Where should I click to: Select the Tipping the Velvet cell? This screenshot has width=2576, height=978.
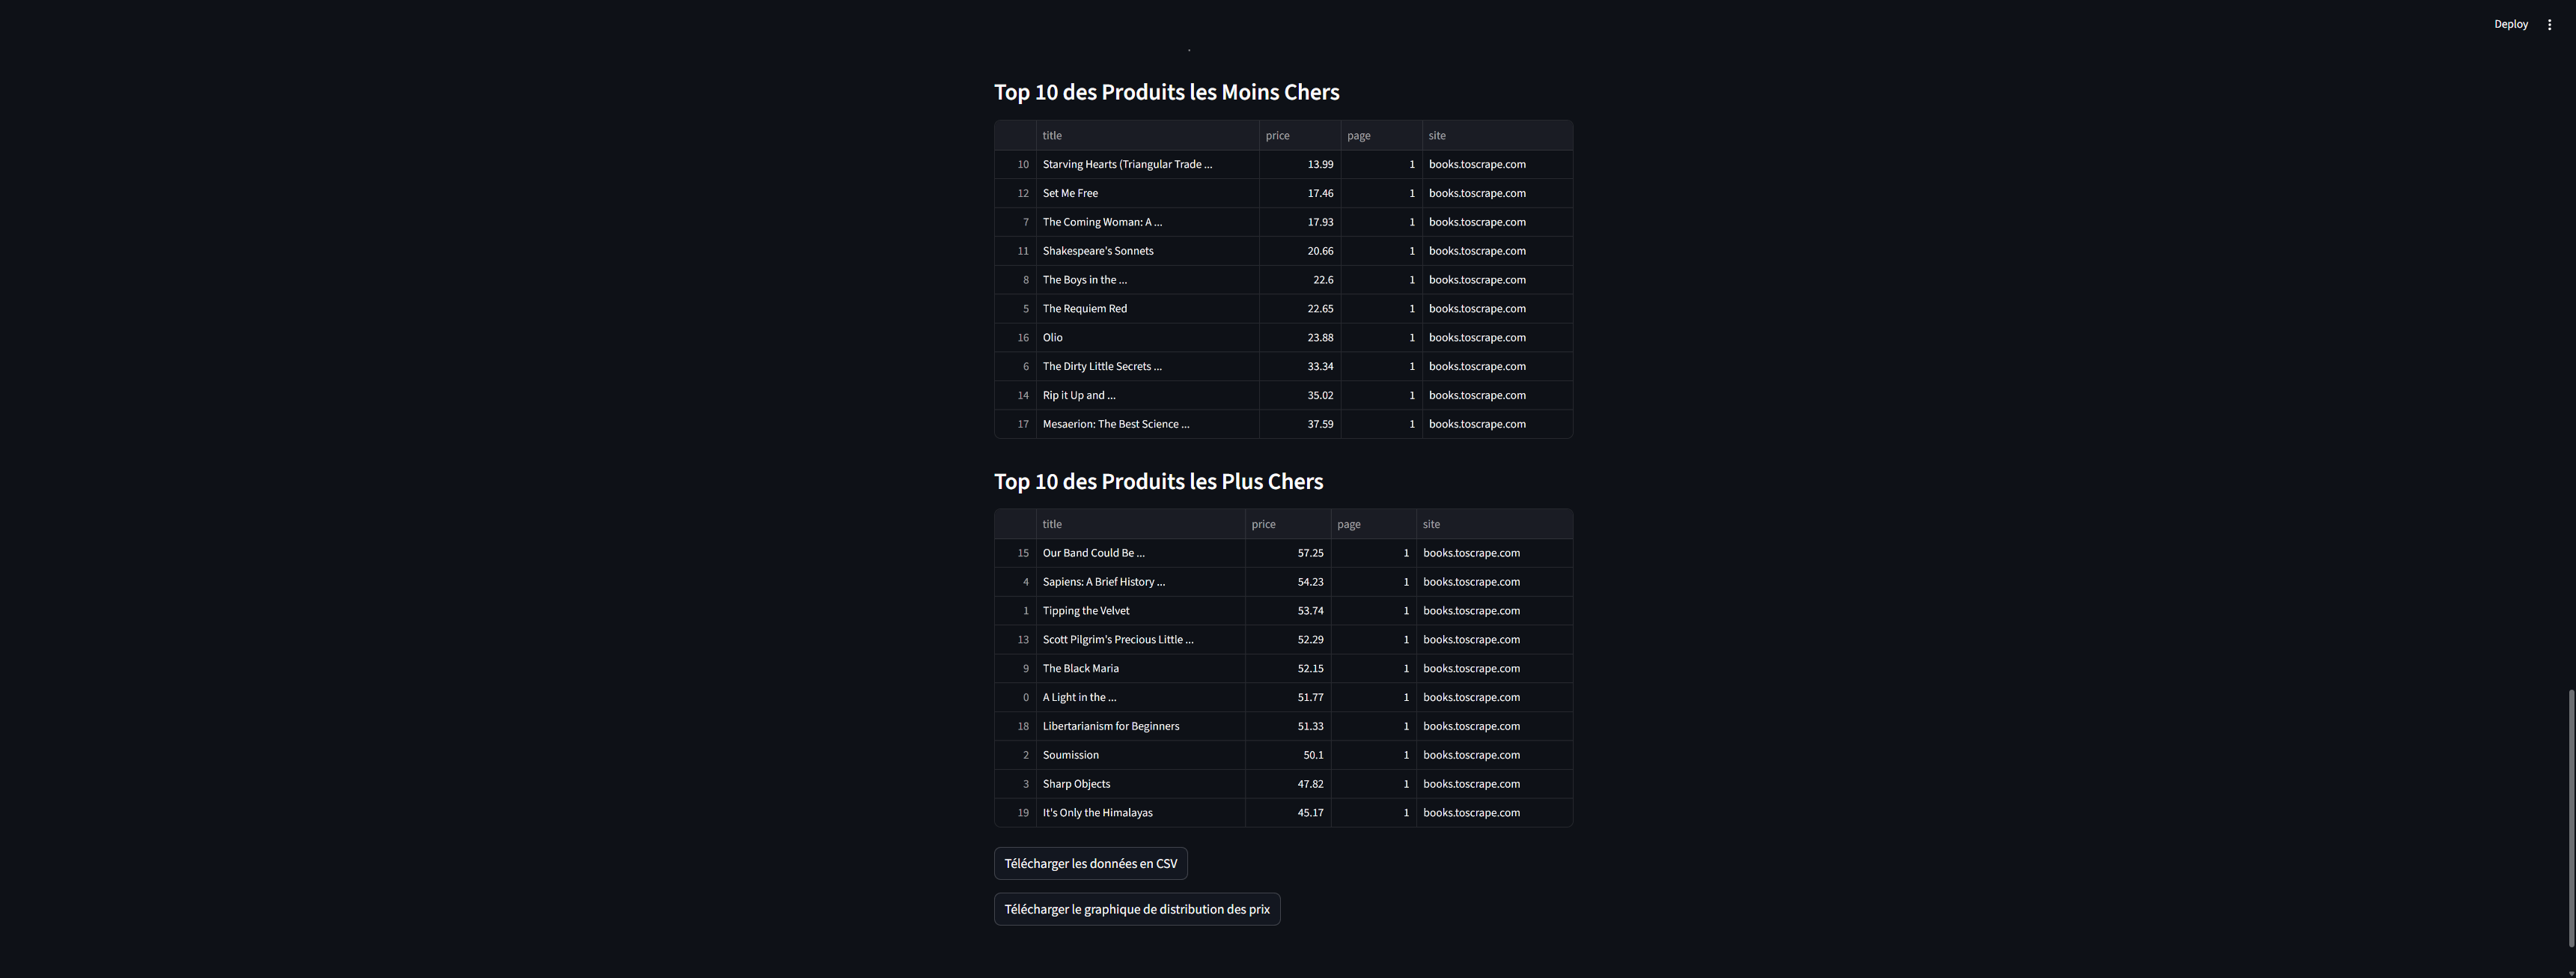tap(1140, 611)
